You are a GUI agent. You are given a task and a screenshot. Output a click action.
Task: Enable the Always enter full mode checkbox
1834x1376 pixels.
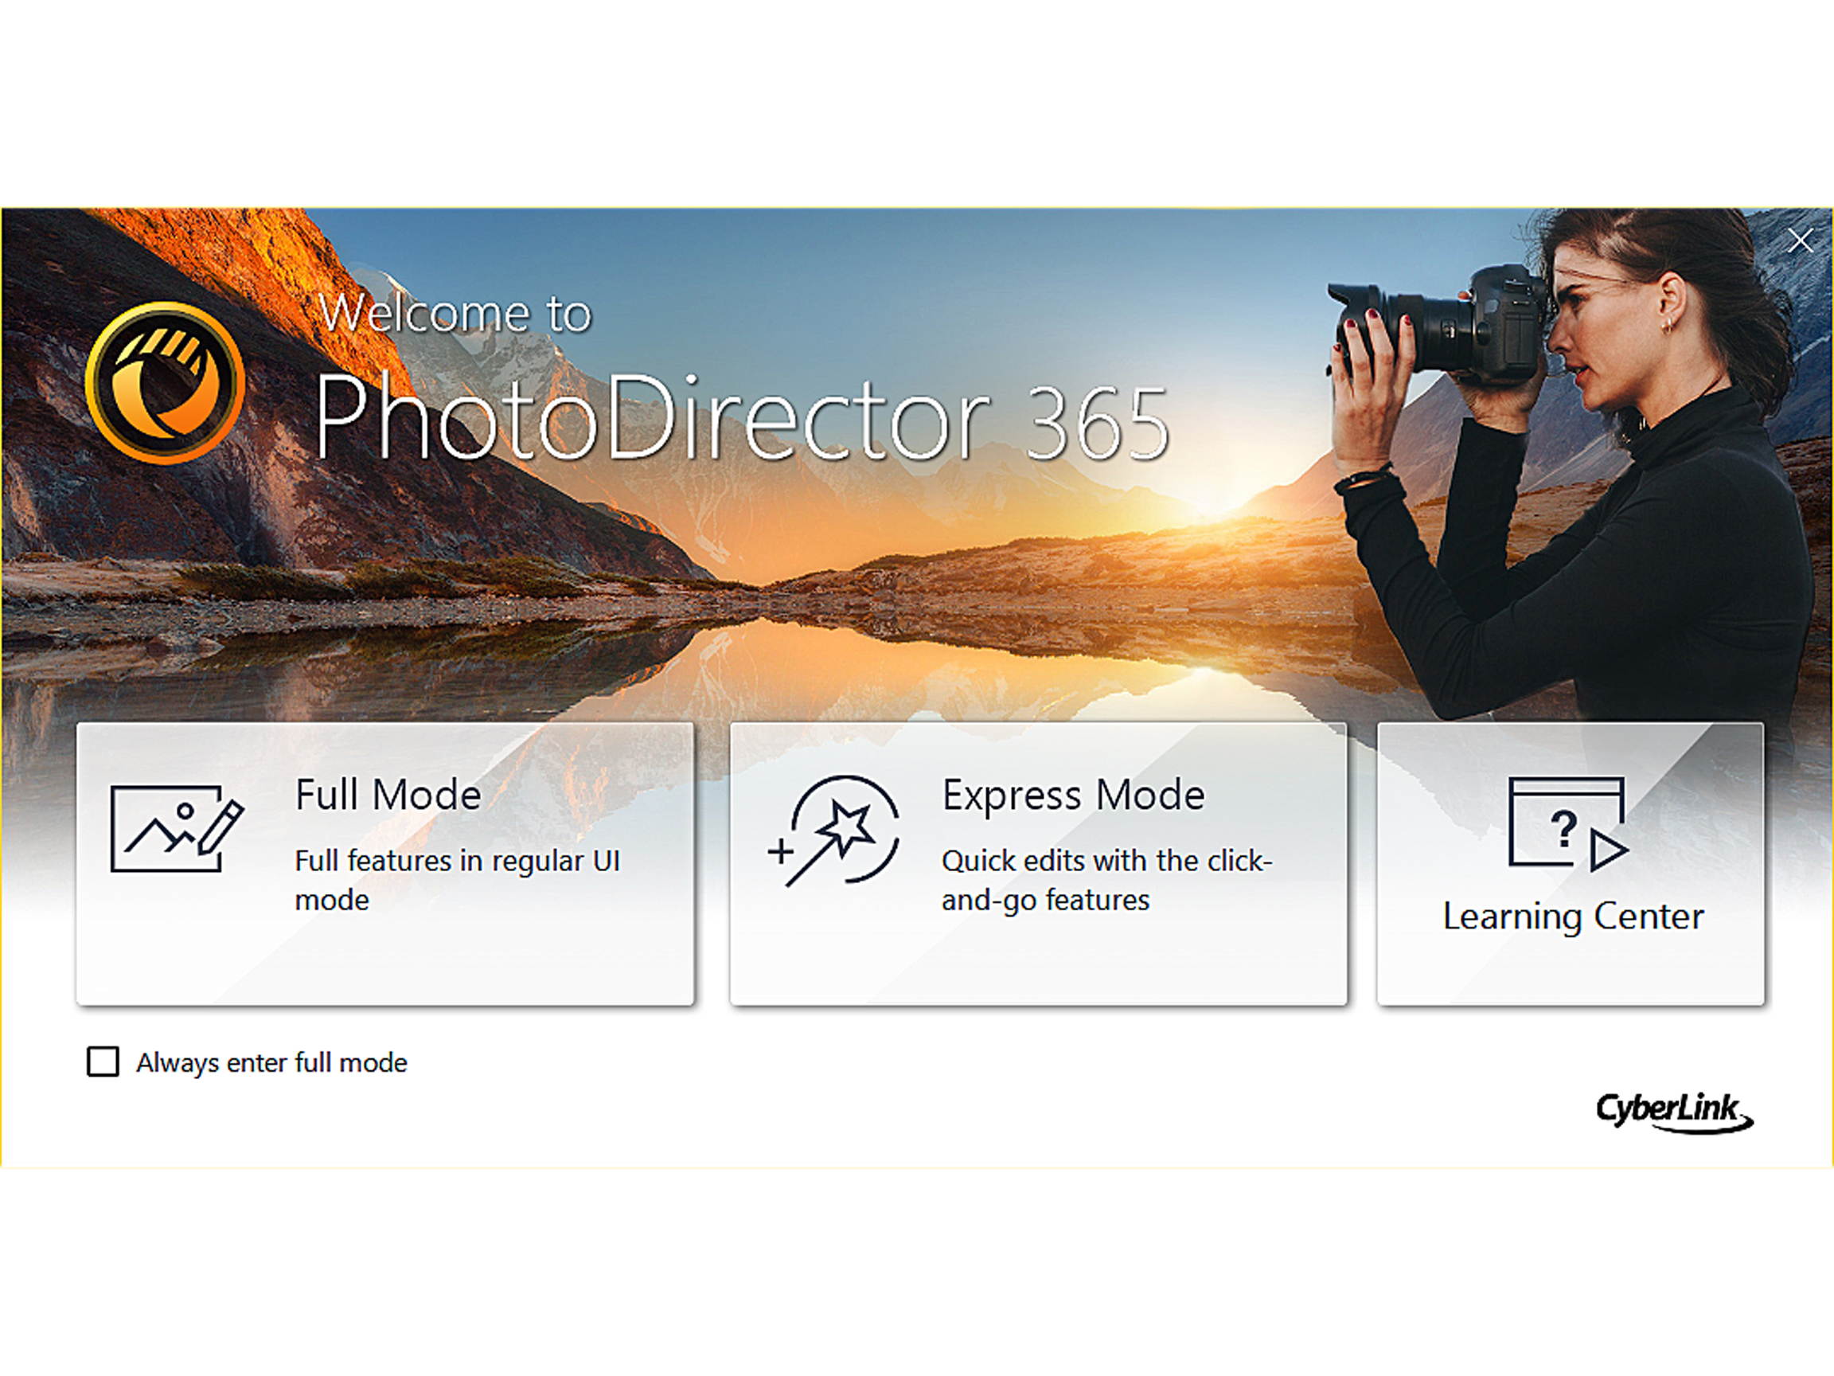[103, 1061]
